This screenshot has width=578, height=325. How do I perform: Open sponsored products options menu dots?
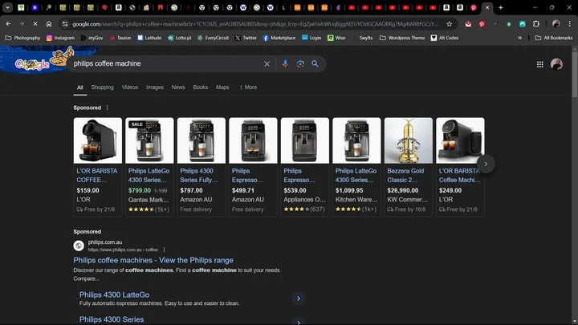[108, 108]
